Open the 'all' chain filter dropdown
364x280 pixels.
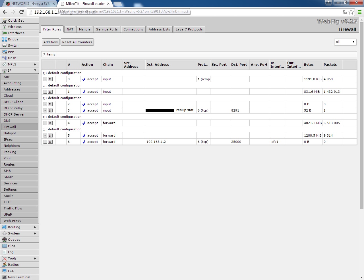click(345, 42)
